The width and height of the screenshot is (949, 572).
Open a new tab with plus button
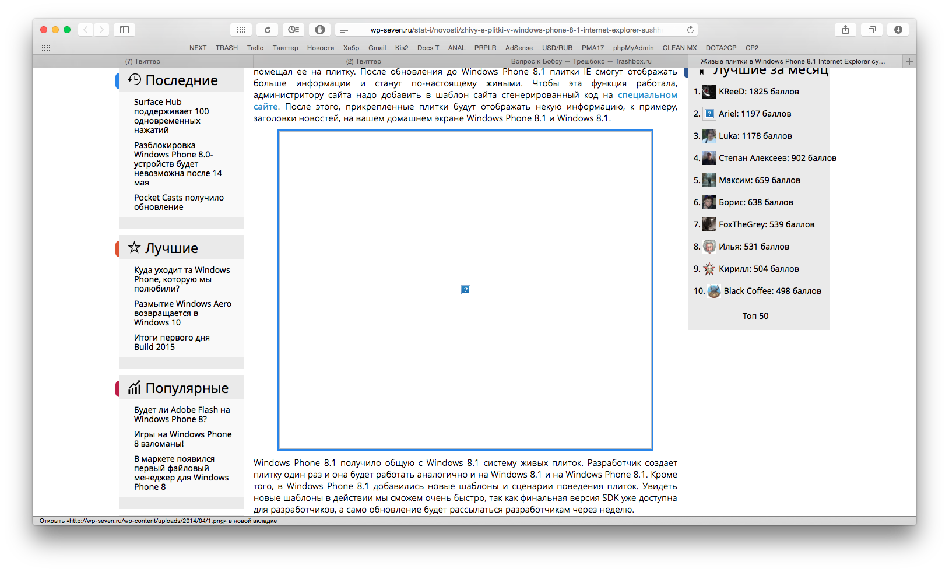click(x=909, y=61)
